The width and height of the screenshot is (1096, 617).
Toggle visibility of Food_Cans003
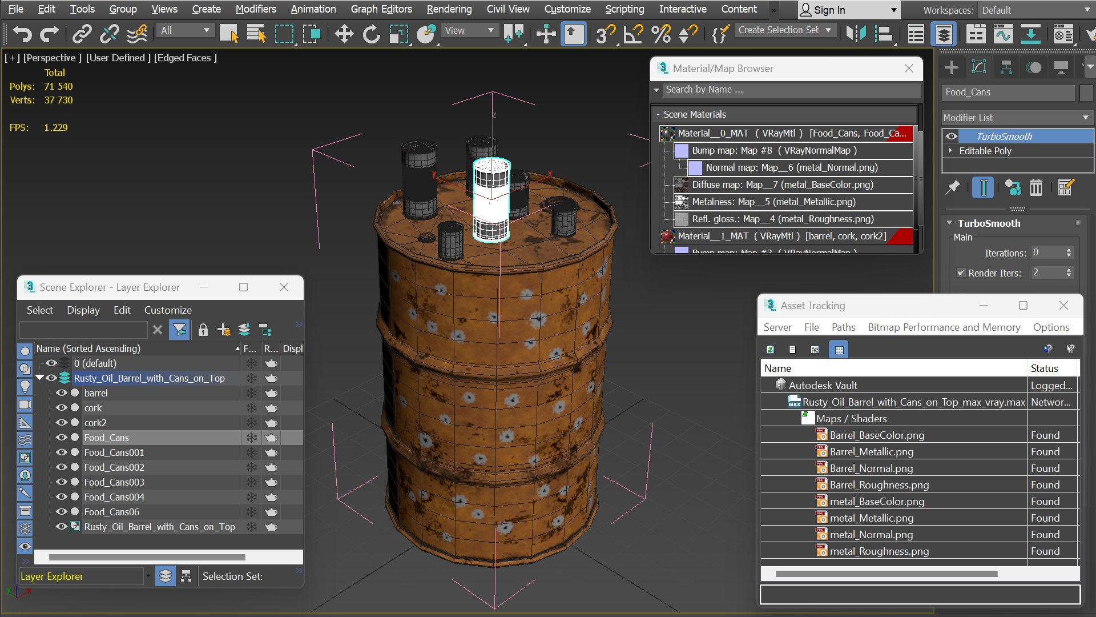coord(61,482)
